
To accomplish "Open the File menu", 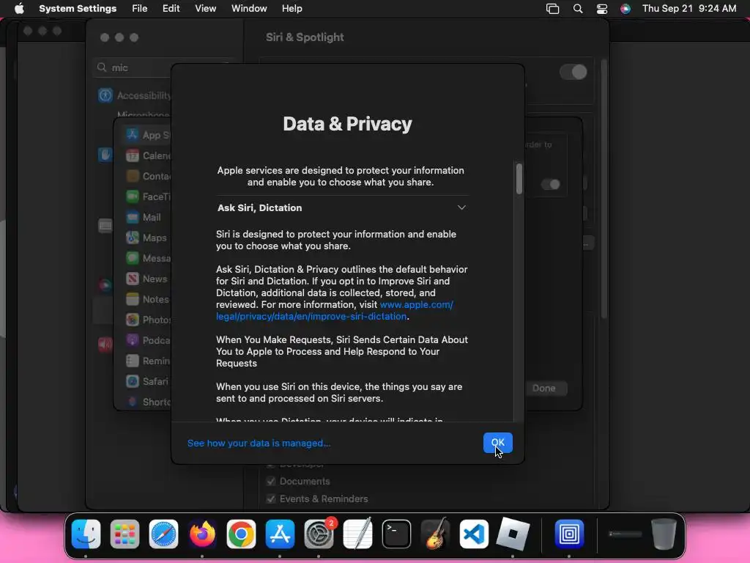I will tap(140, 8).
